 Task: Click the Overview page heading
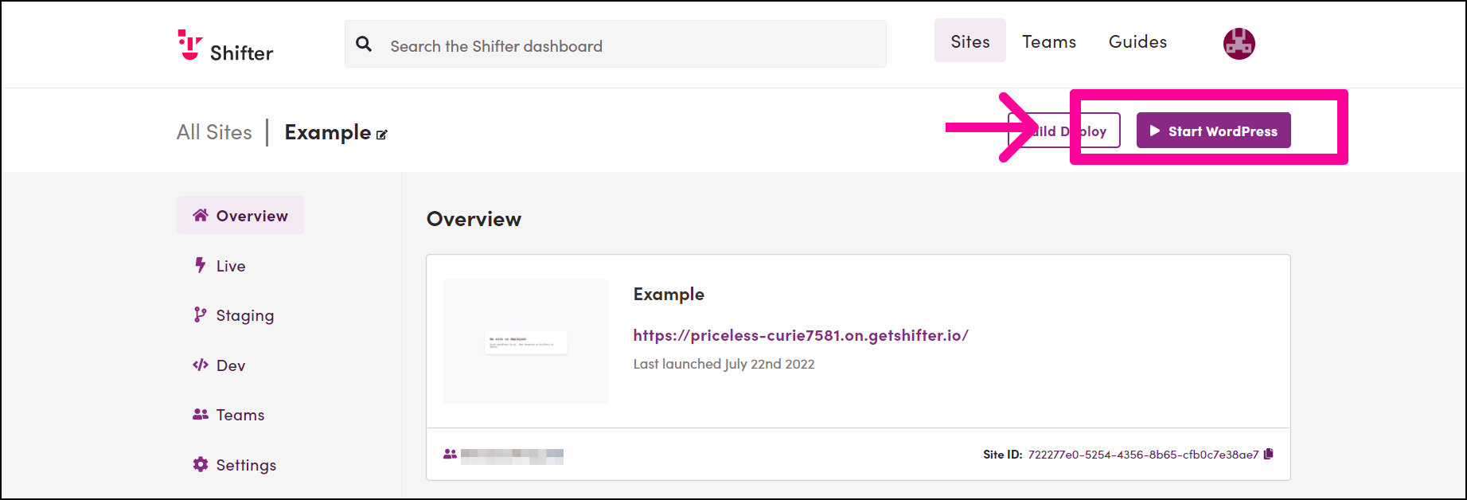coord(474,219)
